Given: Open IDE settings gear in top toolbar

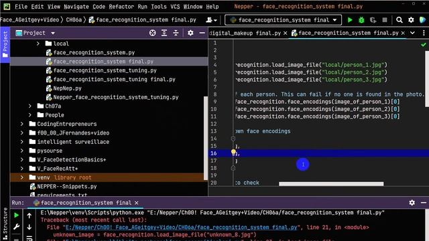Looking at the screenshot, I should pos(411,20).
